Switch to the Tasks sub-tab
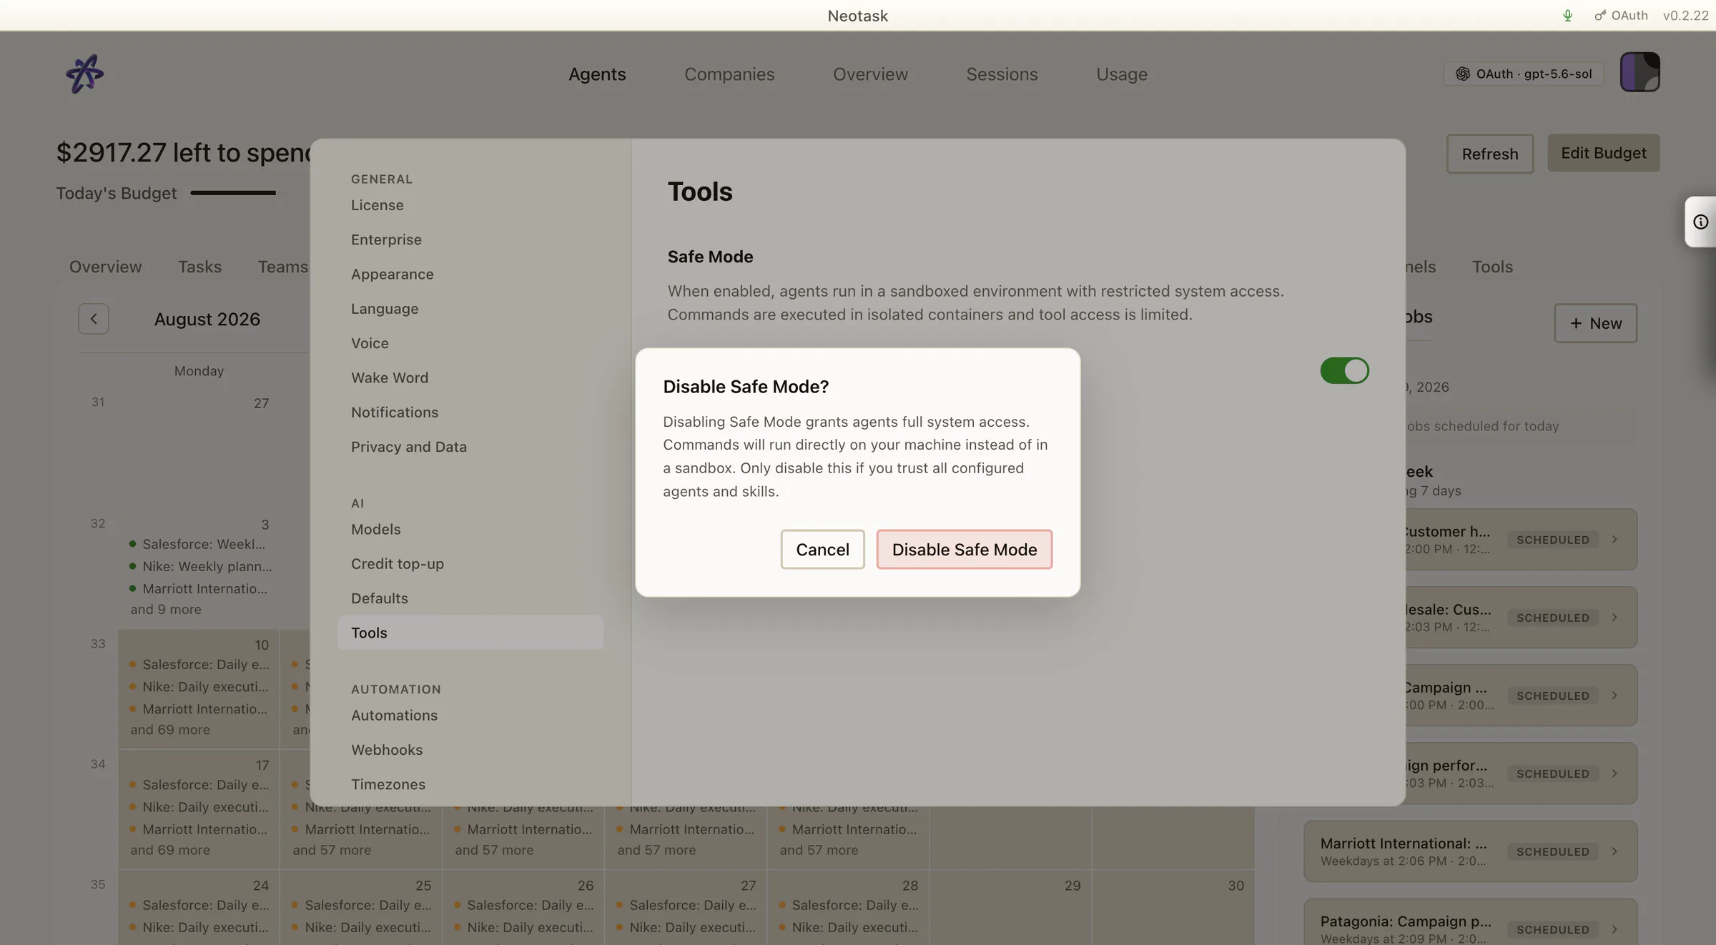 pos(199,267)
